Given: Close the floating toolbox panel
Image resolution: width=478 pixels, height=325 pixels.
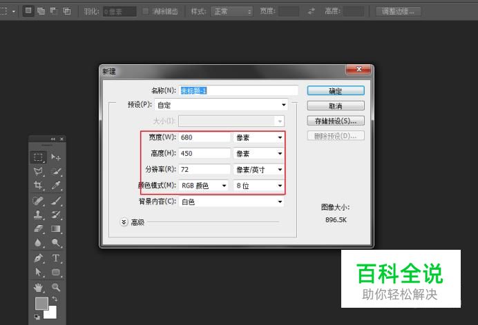Looking at the screenshot, I should point(62,139).
